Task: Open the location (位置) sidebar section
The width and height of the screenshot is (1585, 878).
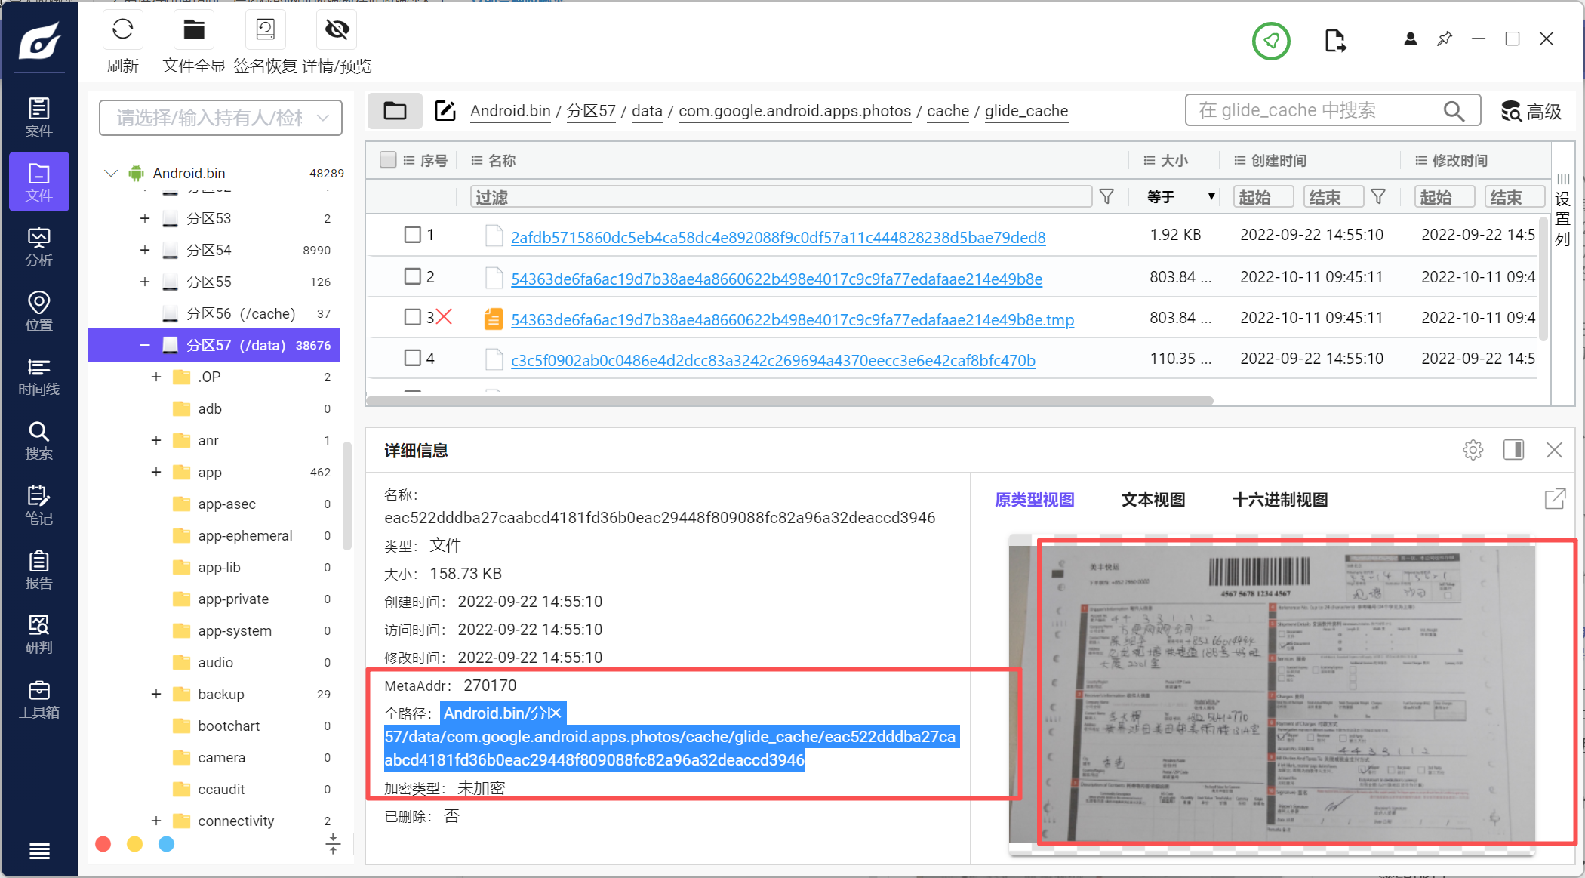Action: point(38,311)
